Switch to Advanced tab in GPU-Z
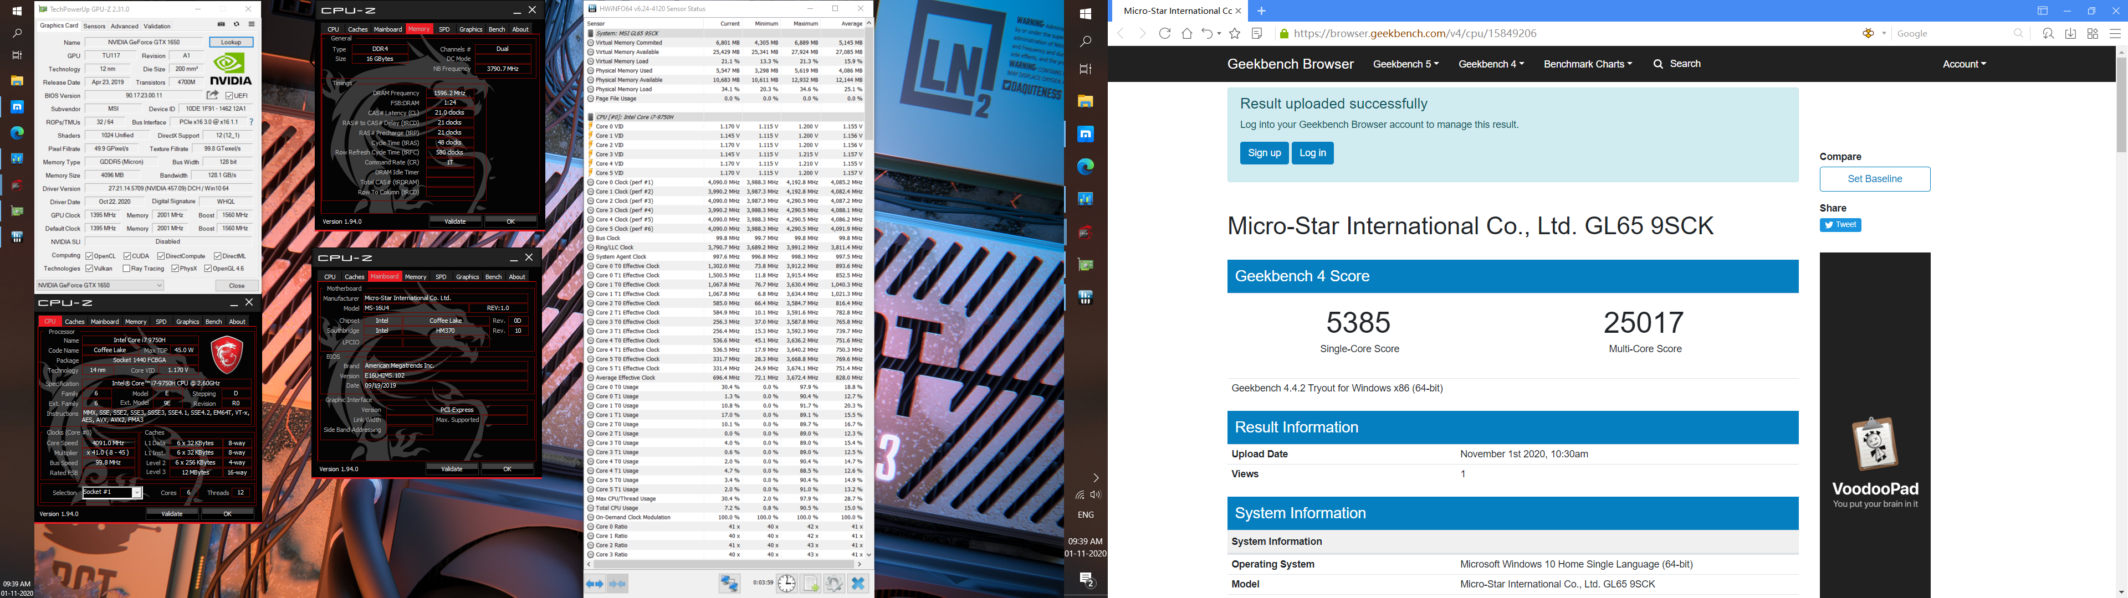The height and width of the screenshot is (598, 2128). click(x=125, y=27)
